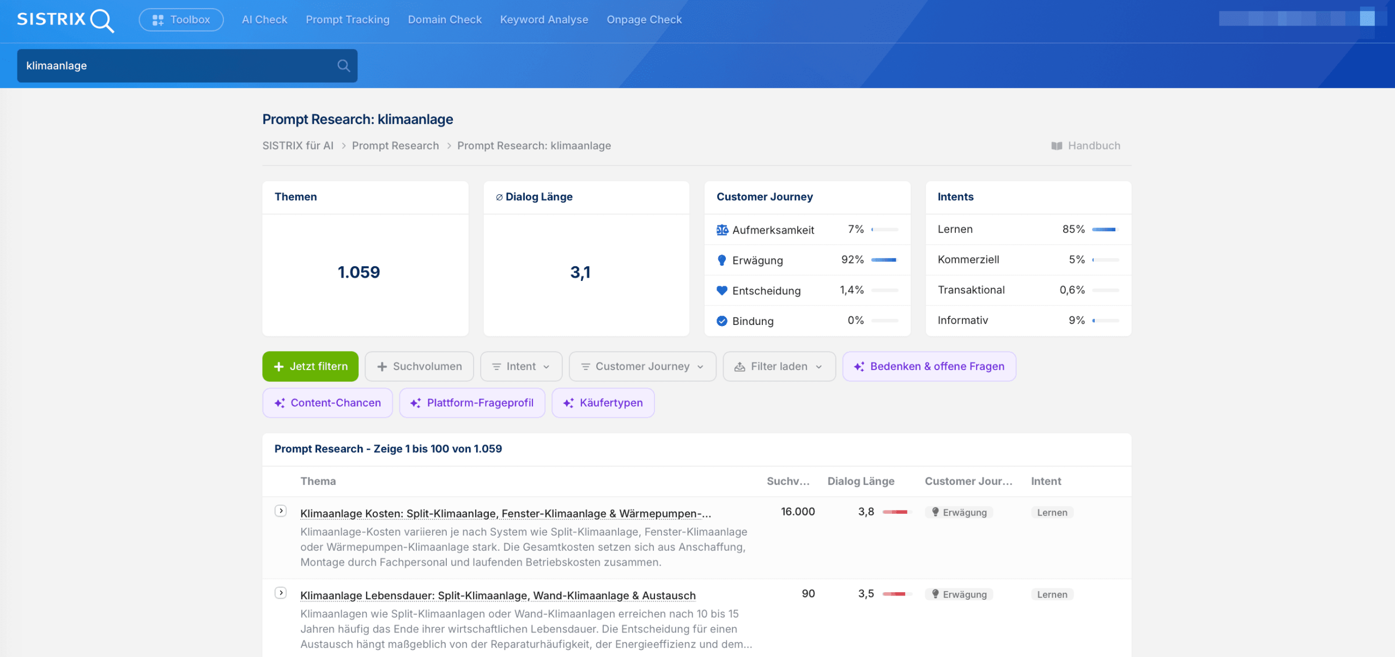
Task: Click the Lernen 85% progress bar
Action: point(1106,230)
